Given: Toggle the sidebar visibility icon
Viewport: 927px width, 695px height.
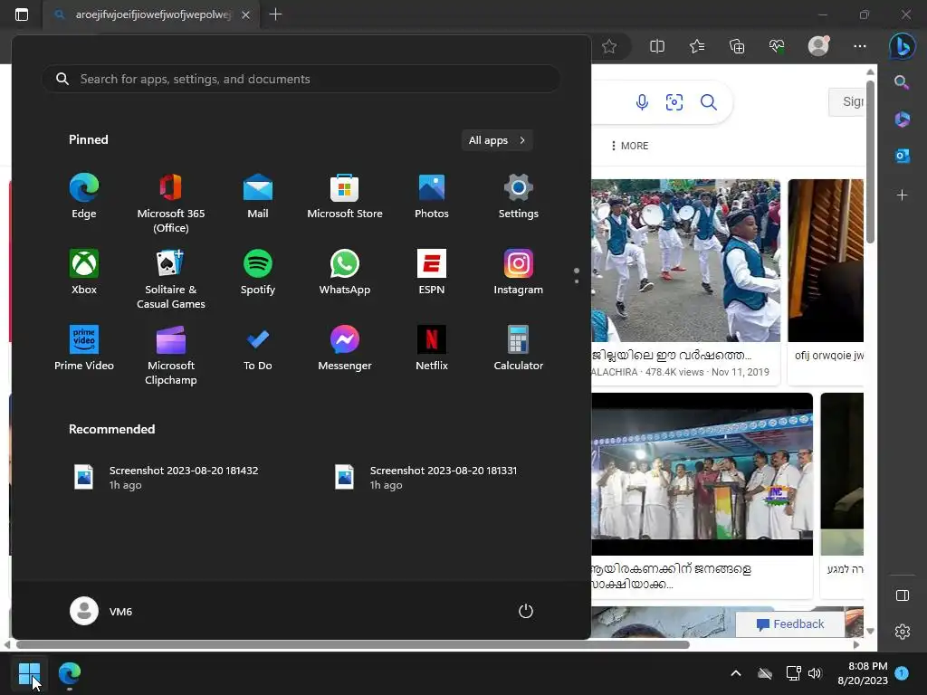Looking at the screenshot, I should [x=903, y=595].
